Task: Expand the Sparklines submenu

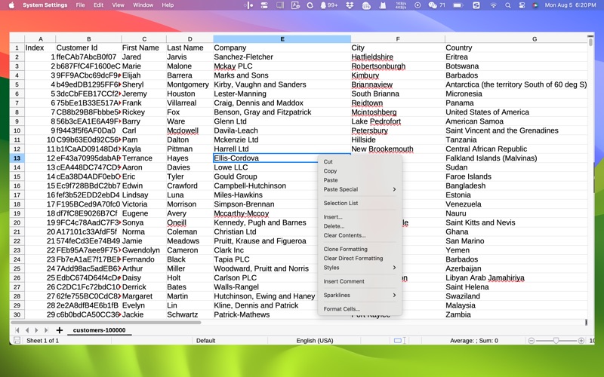Action: 359,296
